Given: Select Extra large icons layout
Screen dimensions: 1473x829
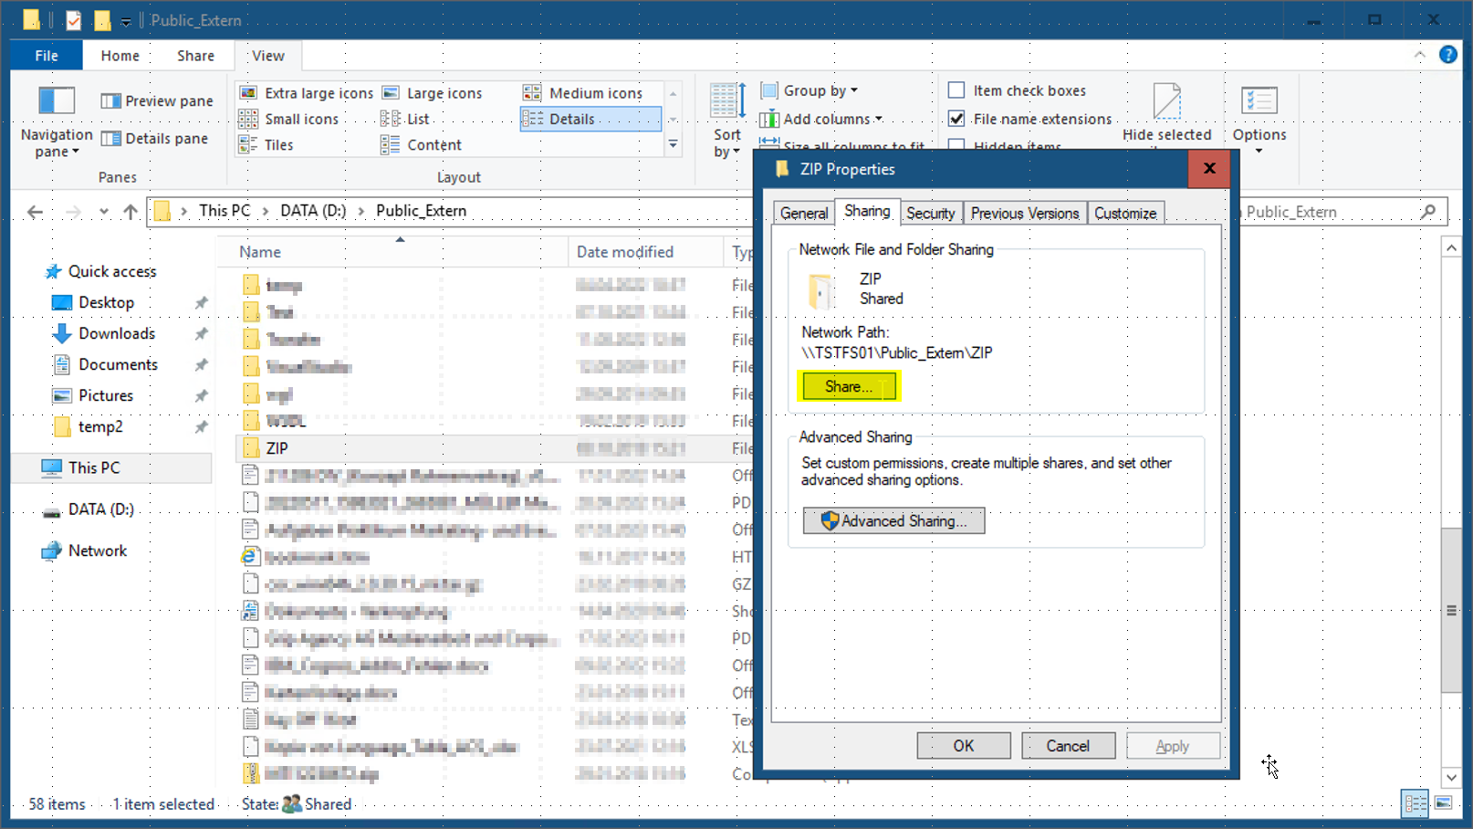Looking at the screenshot, I should [307, 93].
